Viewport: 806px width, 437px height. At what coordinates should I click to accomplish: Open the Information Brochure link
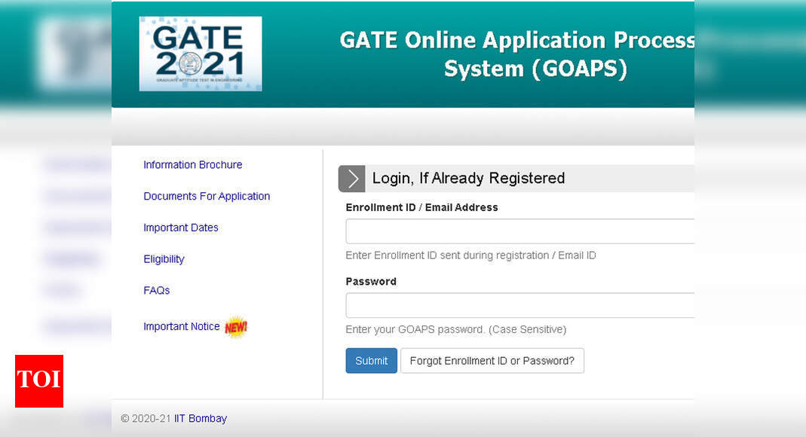pos(192,164)
